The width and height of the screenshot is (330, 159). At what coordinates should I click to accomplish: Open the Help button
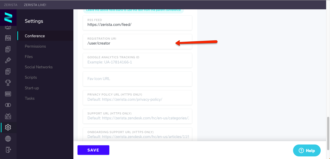(307, 150)
